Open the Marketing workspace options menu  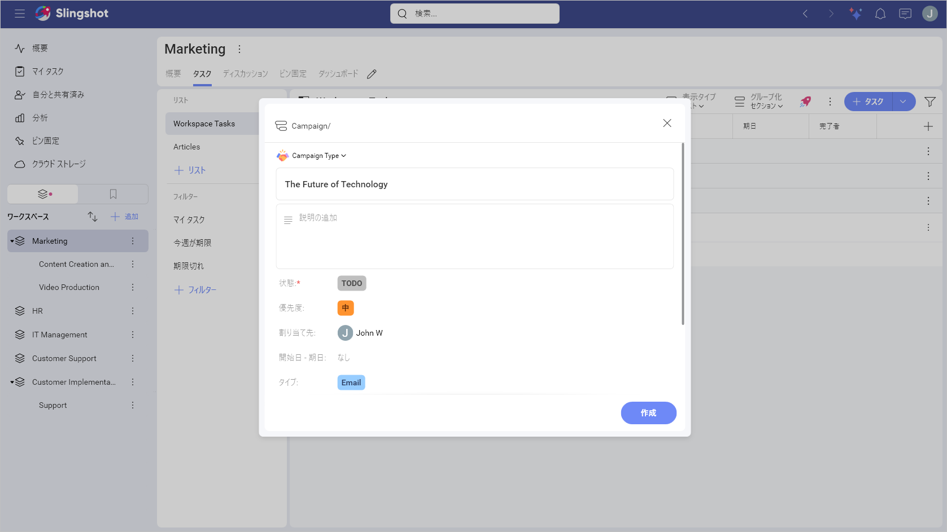239,49
